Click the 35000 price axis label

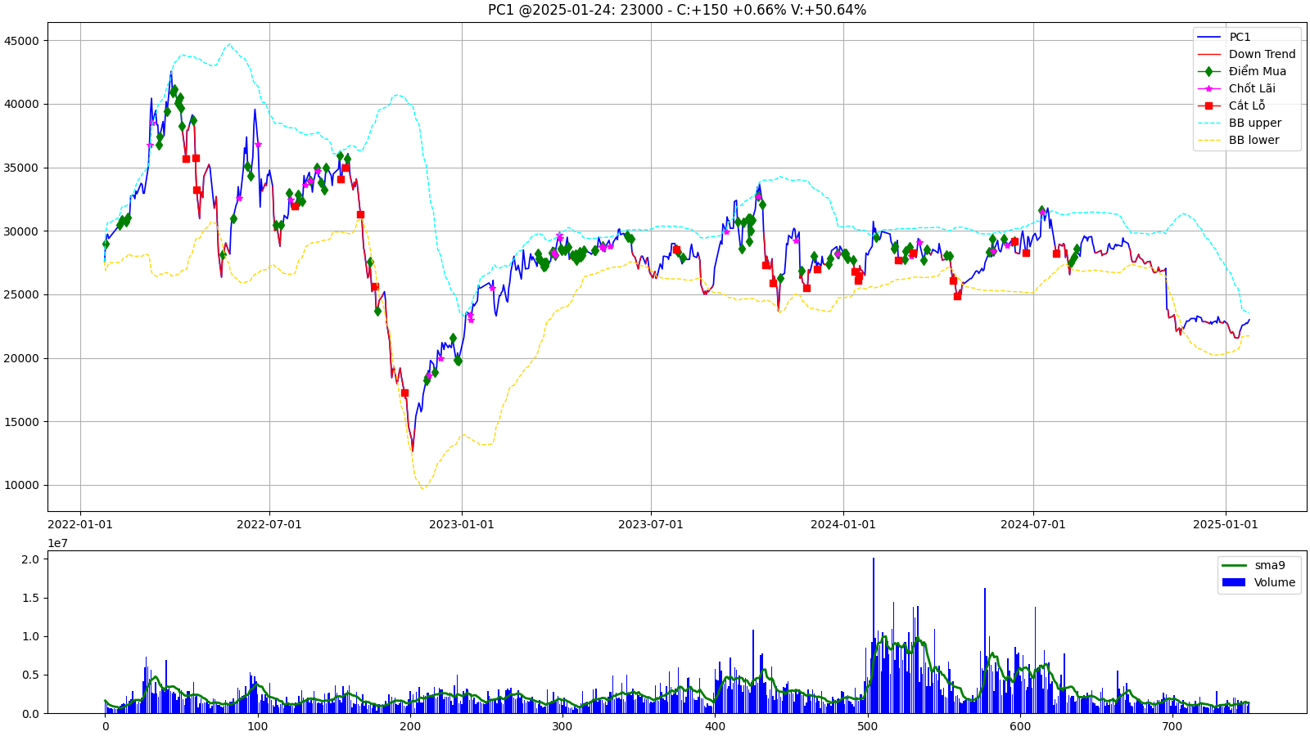pyautogui.click(x=22, y=168)
